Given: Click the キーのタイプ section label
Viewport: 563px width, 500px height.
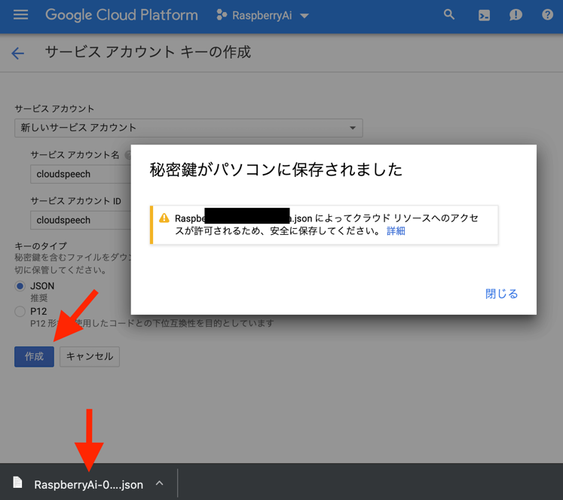Looking at the screenshot, I should coord(41,245).
